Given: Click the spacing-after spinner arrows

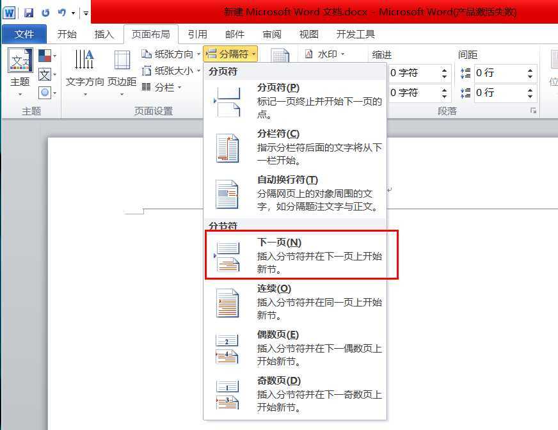Looking at the screenshot, I should tap(530, 93).
